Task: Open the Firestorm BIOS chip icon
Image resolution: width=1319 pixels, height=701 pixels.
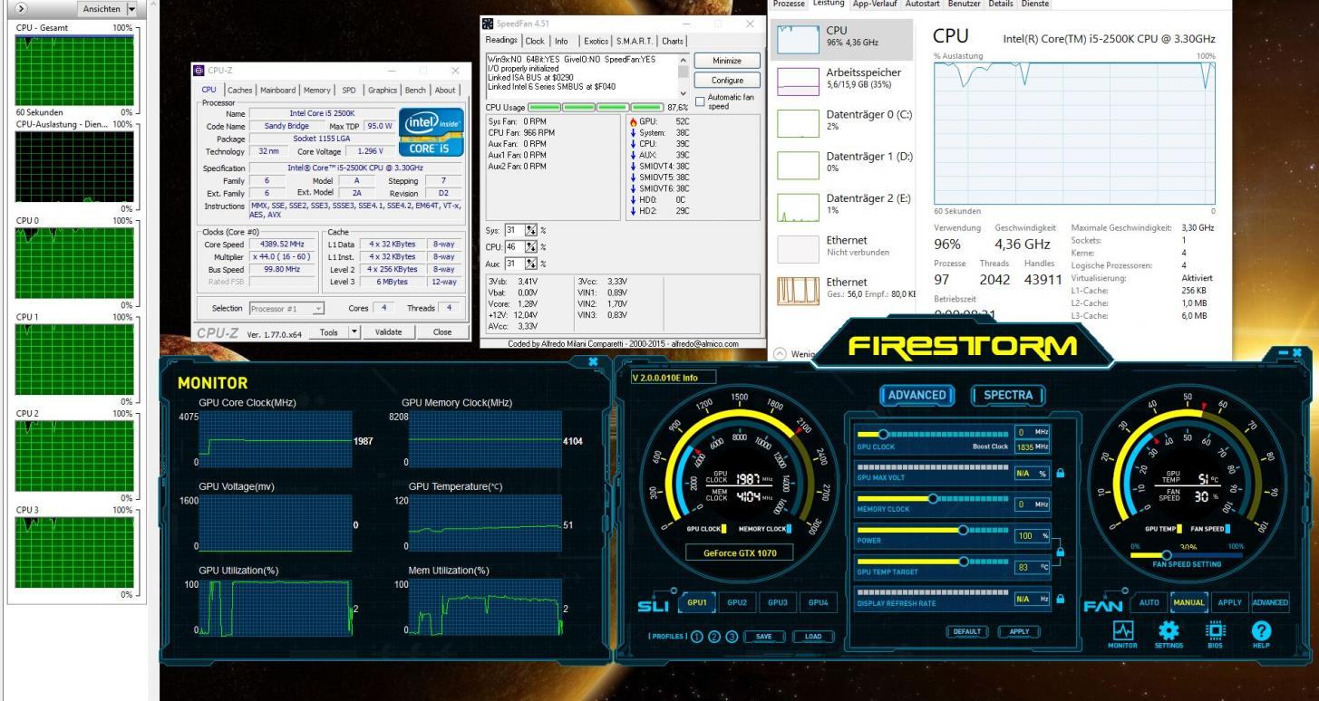Action: tap(1217, 631)
